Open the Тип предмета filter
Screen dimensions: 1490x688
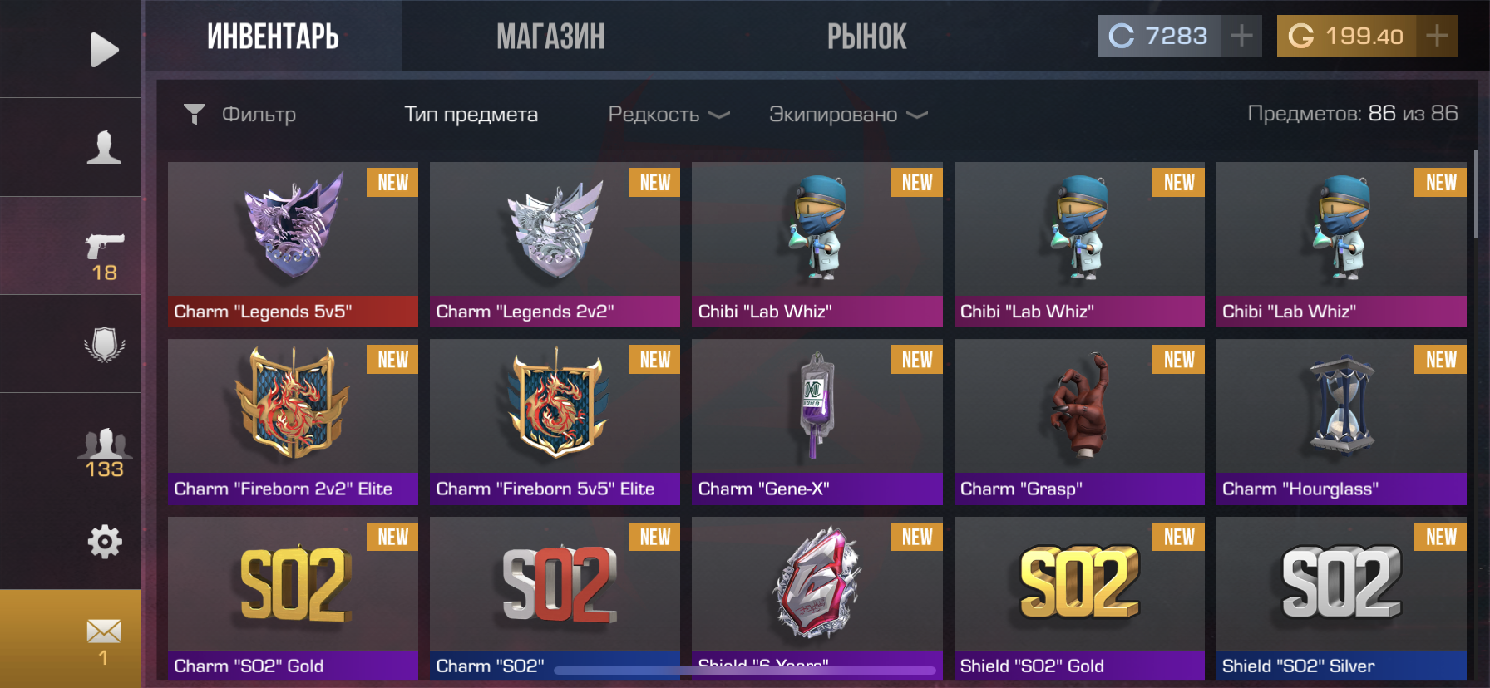471,114
